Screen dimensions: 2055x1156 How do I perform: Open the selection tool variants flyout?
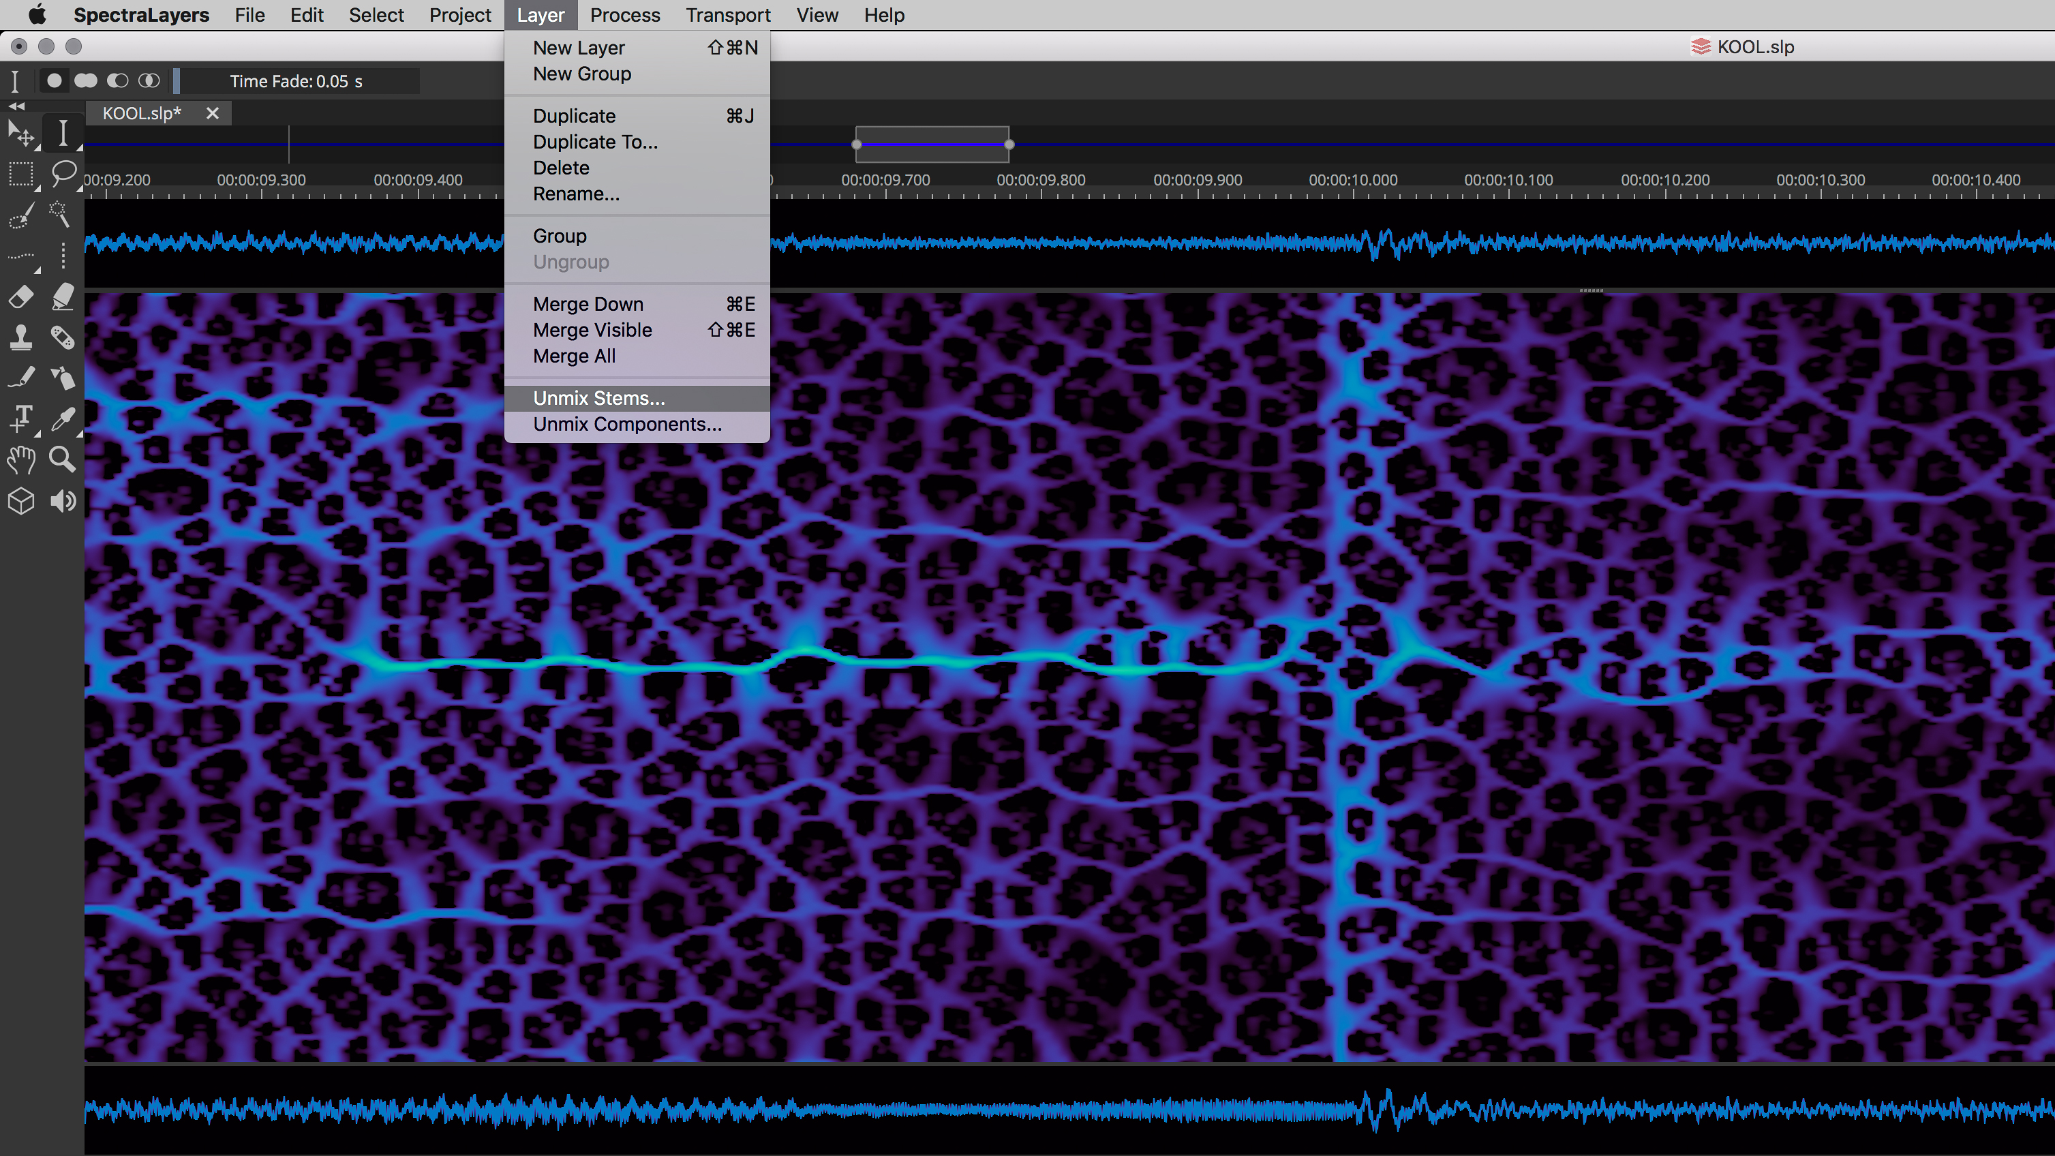[37, 189]
